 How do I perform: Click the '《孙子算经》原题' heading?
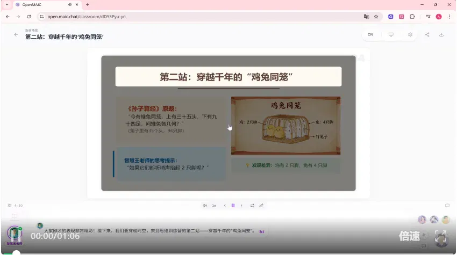coord(152,109)
